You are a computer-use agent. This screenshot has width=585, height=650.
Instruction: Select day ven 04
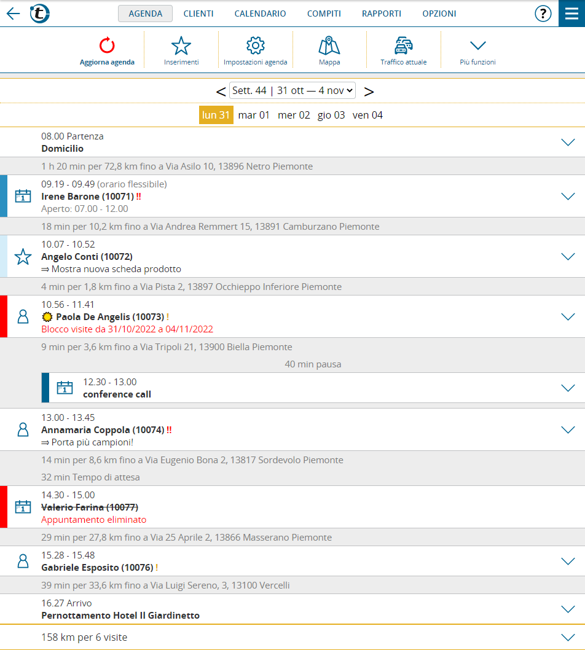click(x=367, y=115)
